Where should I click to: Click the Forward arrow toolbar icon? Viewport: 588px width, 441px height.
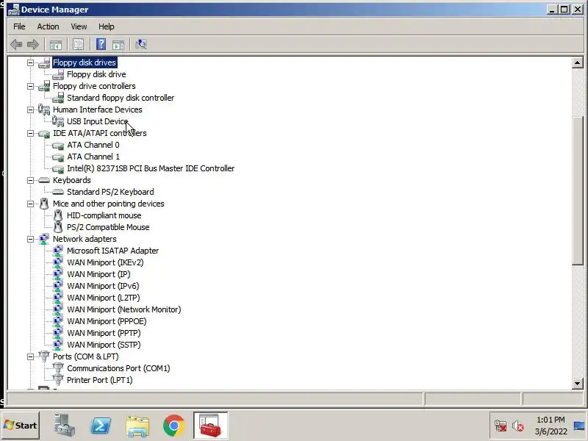tap(33, 45)
